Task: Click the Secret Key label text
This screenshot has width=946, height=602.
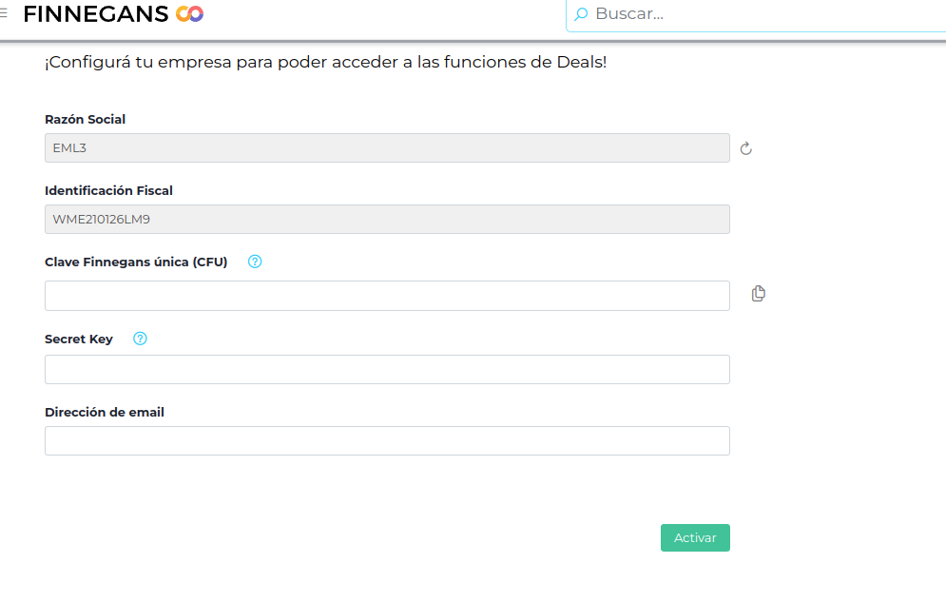Action: 79,340
